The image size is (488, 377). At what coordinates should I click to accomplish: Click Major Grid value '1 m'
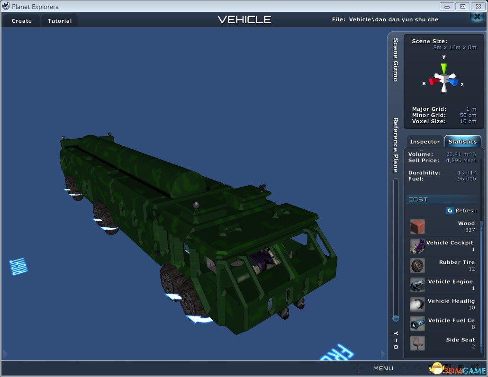coord(471,109)
